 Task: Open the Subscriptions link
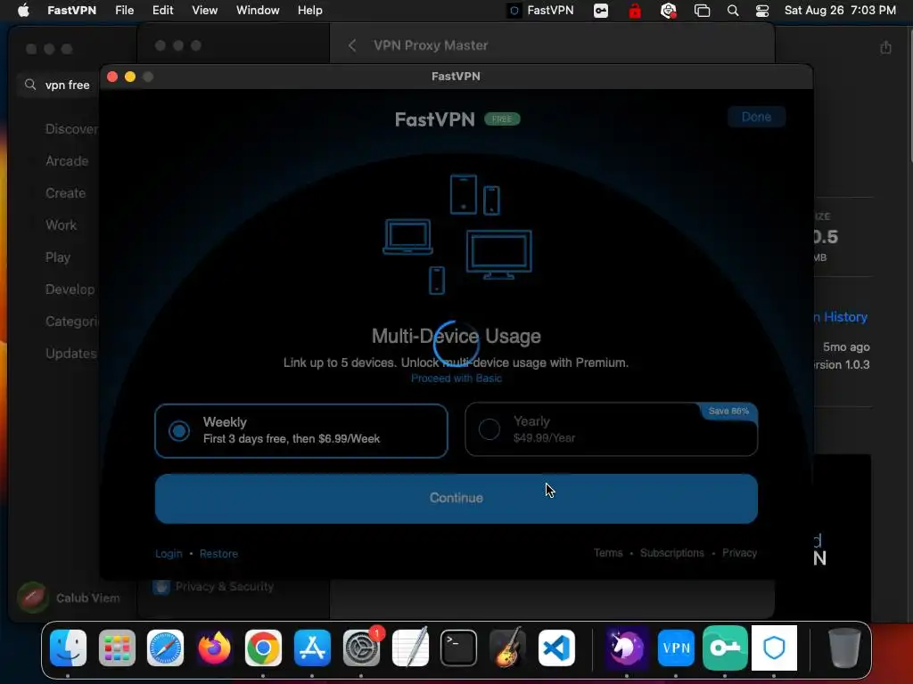(x=672, y=552)
